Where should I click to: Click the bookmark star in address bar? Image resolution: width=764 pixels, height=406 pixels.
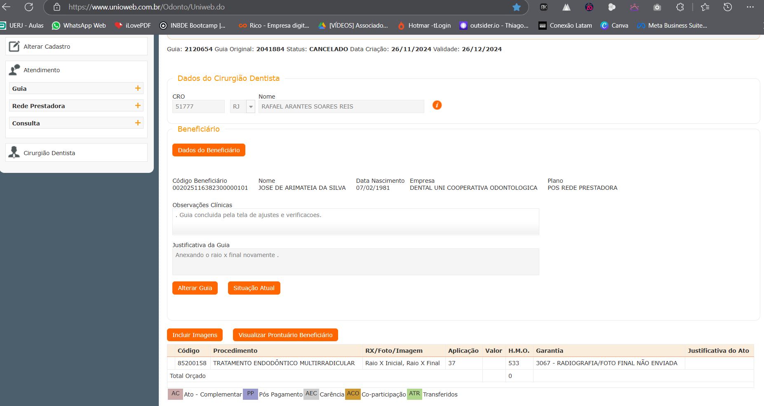click(x=516, y=7)
